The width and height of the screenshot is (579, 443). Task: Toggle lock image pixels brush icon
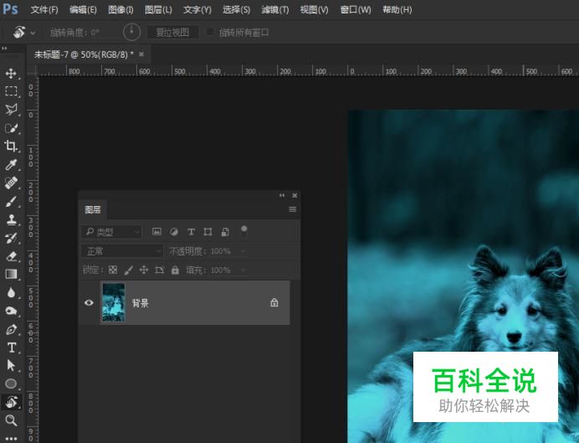tap(128, 270)
